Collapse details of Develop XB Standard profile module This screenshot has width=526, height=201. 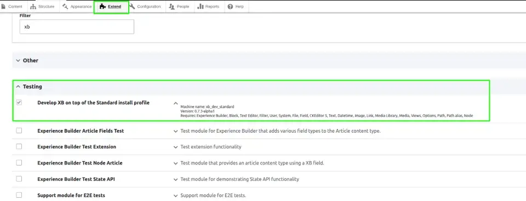pyautogui.click(x=175, y=103)
